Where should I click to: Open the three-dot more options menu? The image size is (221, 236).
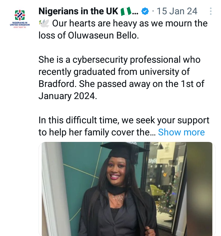pos(211,11)
